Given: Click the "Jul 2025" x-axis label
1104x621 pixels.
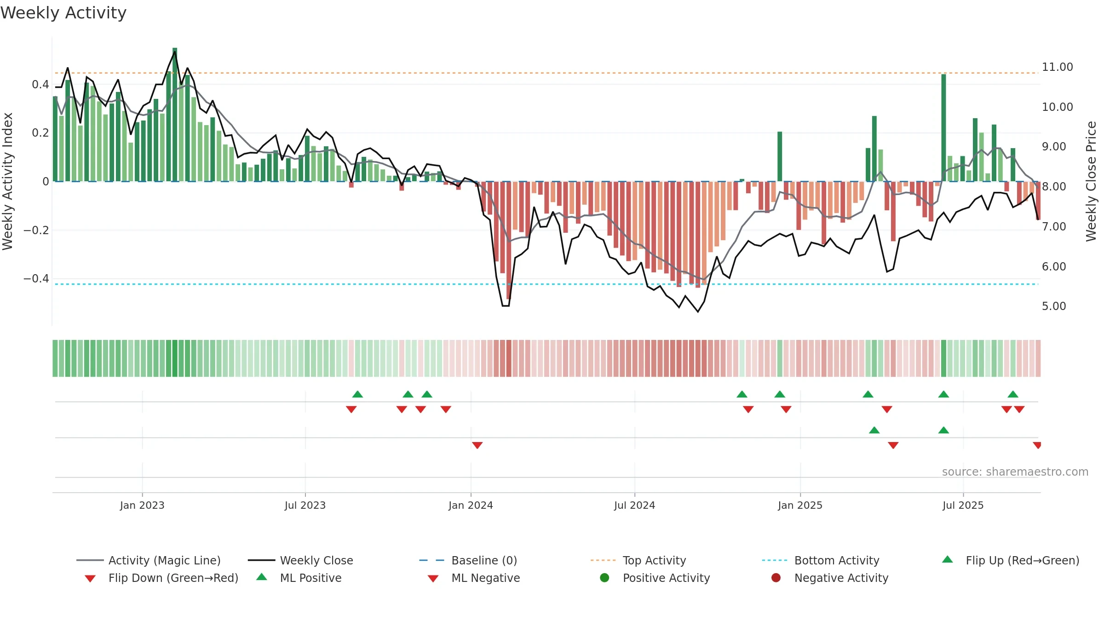Looking at the screenshot, I should (963, 505).
